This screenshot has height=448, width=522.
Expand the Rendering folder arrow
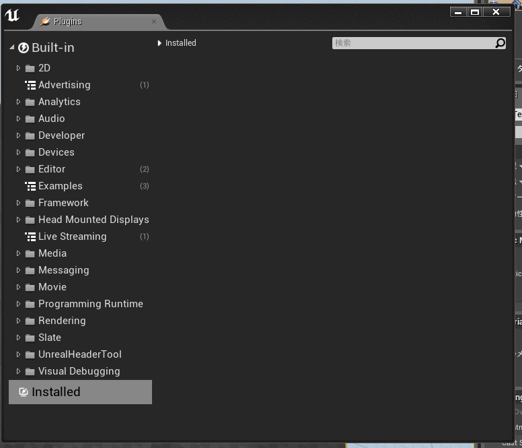(x=18, y=321)
